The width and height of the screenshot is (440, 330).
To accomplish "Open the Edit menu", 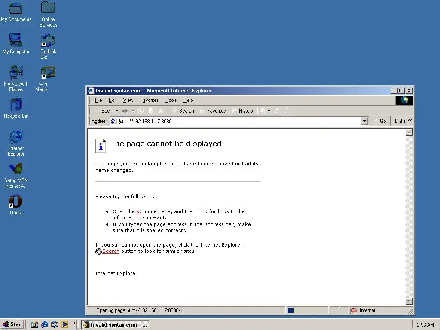I will click(x=113, y=100).
